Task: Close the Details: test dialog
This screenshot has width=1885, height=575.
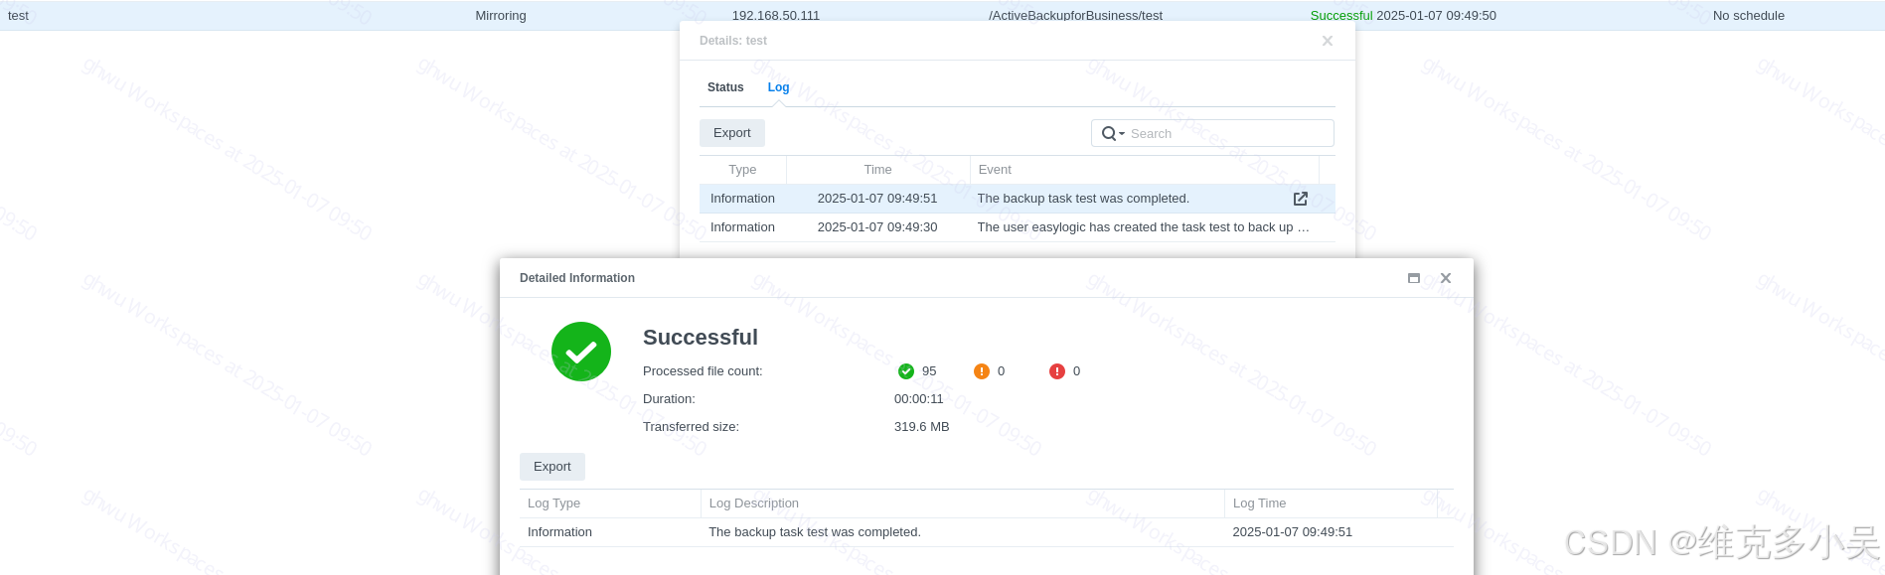Action: (x=1328, y=41)
